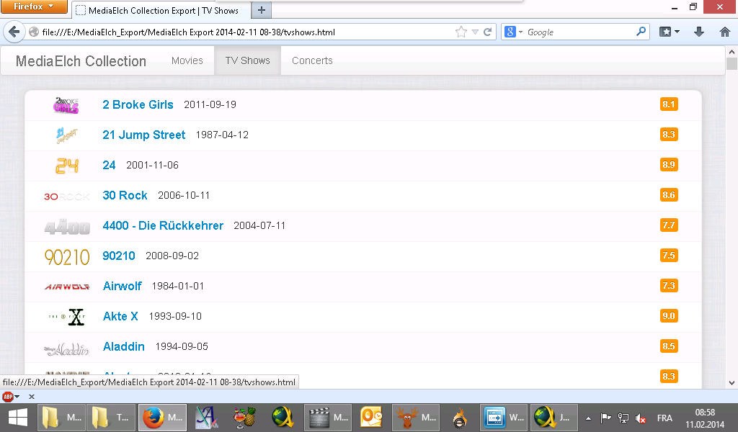
Task: Click the 8.1 rating badge for 2 Broke Girls
Action: point(669,104)
